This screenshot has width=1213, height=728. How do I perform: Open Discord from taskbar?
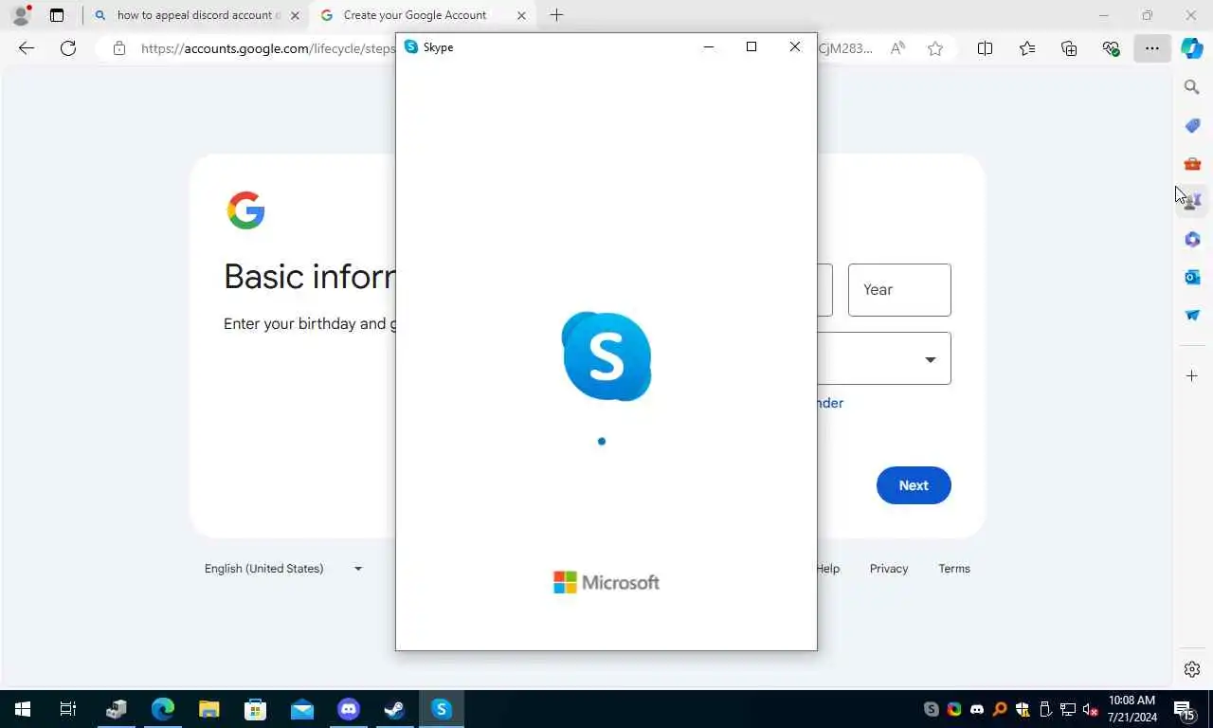pyautogui.click(x=349, y=709)
